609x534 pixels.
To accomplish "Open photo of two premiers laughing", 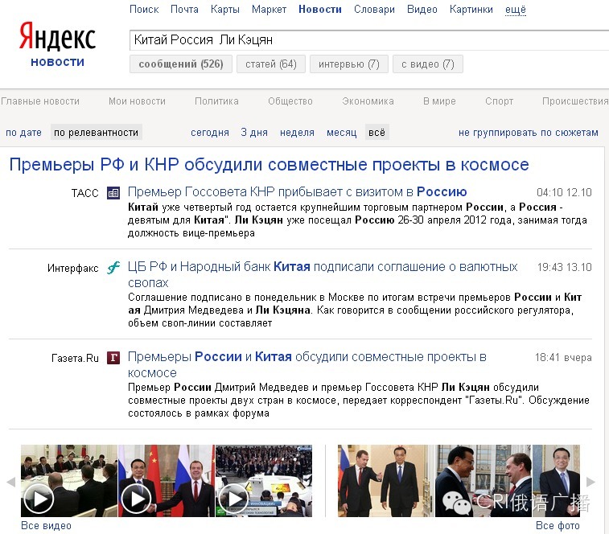I will (x=483, y=481).
